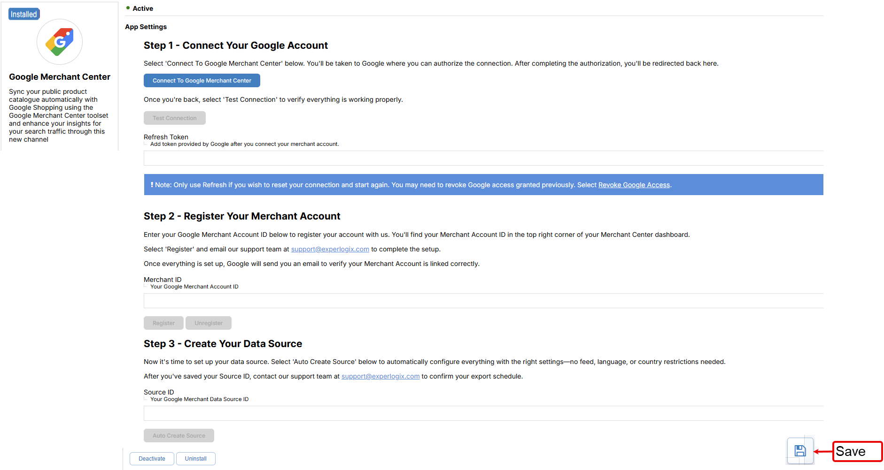
Task: Click the exclamation mark in the blue note
Action: [152, 185]
